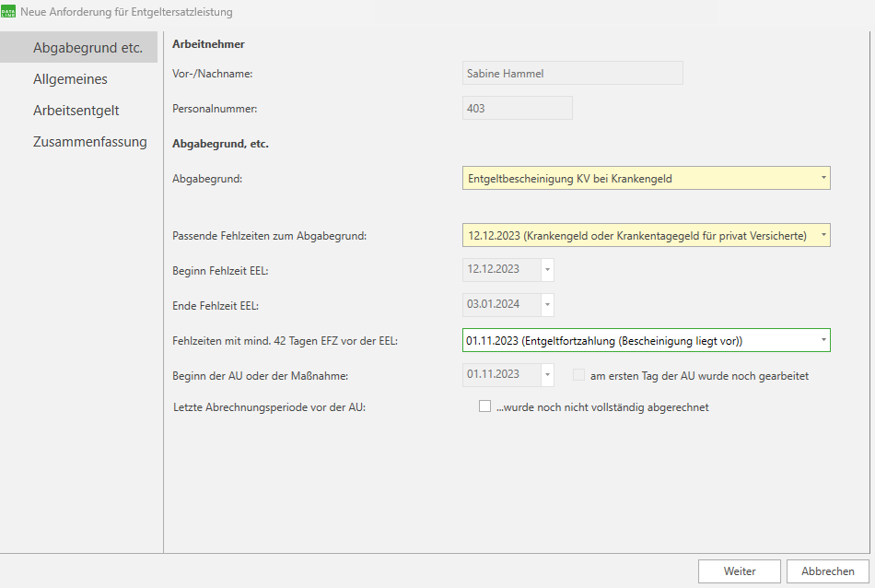Open the Beginn der AU date picker arrow

[x=547, y=375]
